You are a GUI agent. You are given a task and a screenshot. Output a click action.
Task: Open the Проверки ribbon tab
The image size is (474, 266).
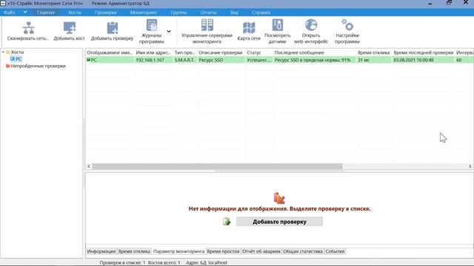coord(105,13)
